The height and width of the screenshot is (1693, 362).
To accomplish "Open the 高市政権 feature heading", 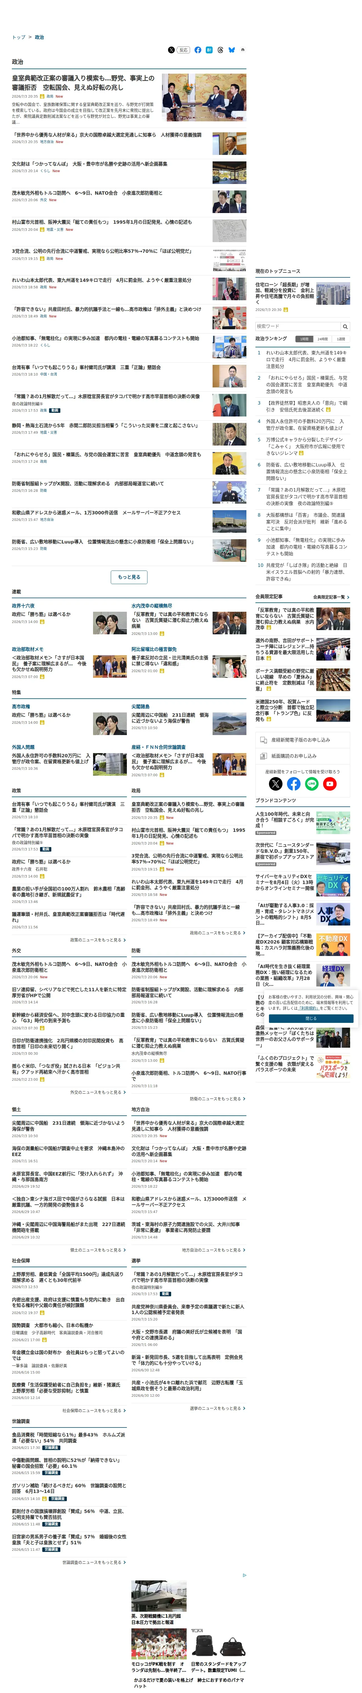I will [x=21, y=707].
